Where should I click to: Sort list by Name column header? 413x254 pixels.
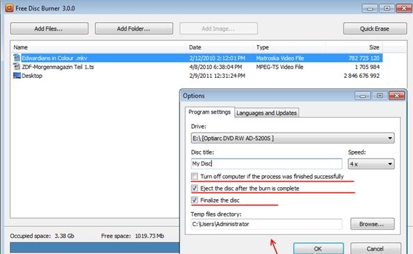21,47
